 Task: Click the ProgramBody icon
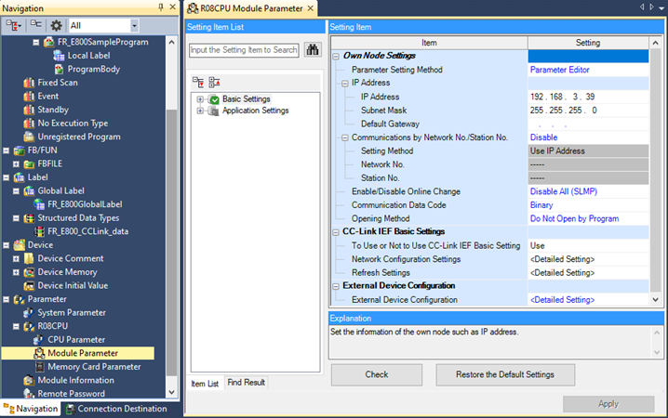click(59, 69)
